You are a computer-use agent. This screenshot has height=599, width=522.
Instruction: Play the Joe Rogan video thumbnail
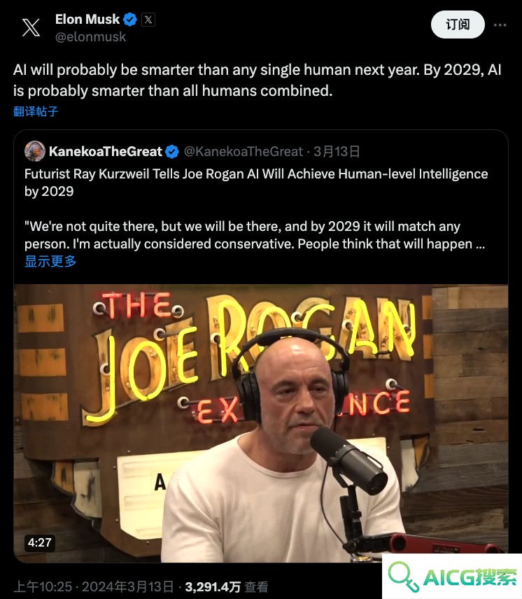tap(261, 423)
